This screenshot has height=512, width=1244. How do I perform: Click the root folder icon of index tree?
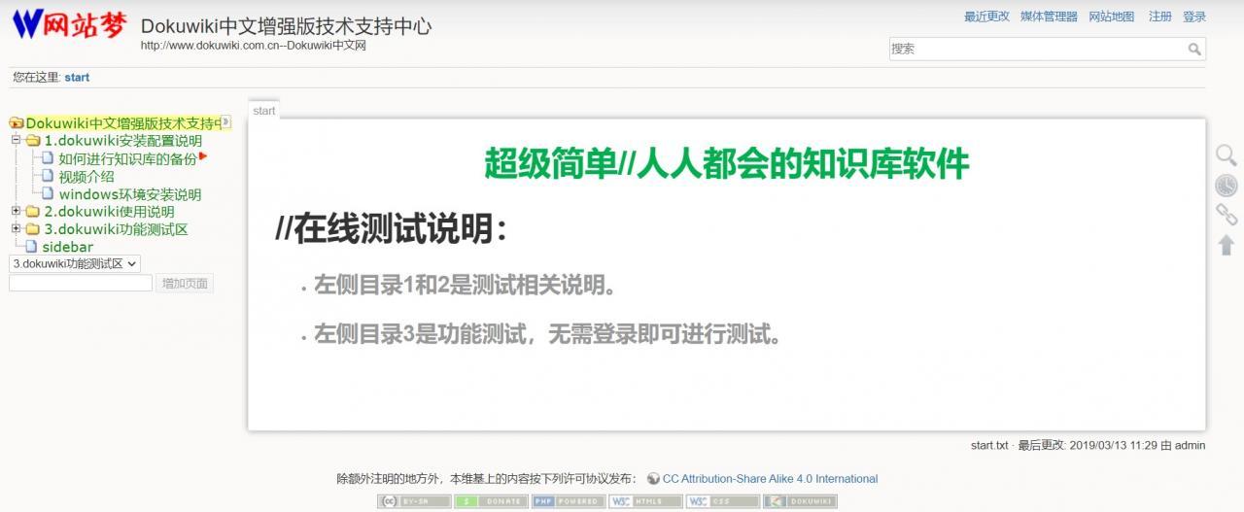pos(16,123)
